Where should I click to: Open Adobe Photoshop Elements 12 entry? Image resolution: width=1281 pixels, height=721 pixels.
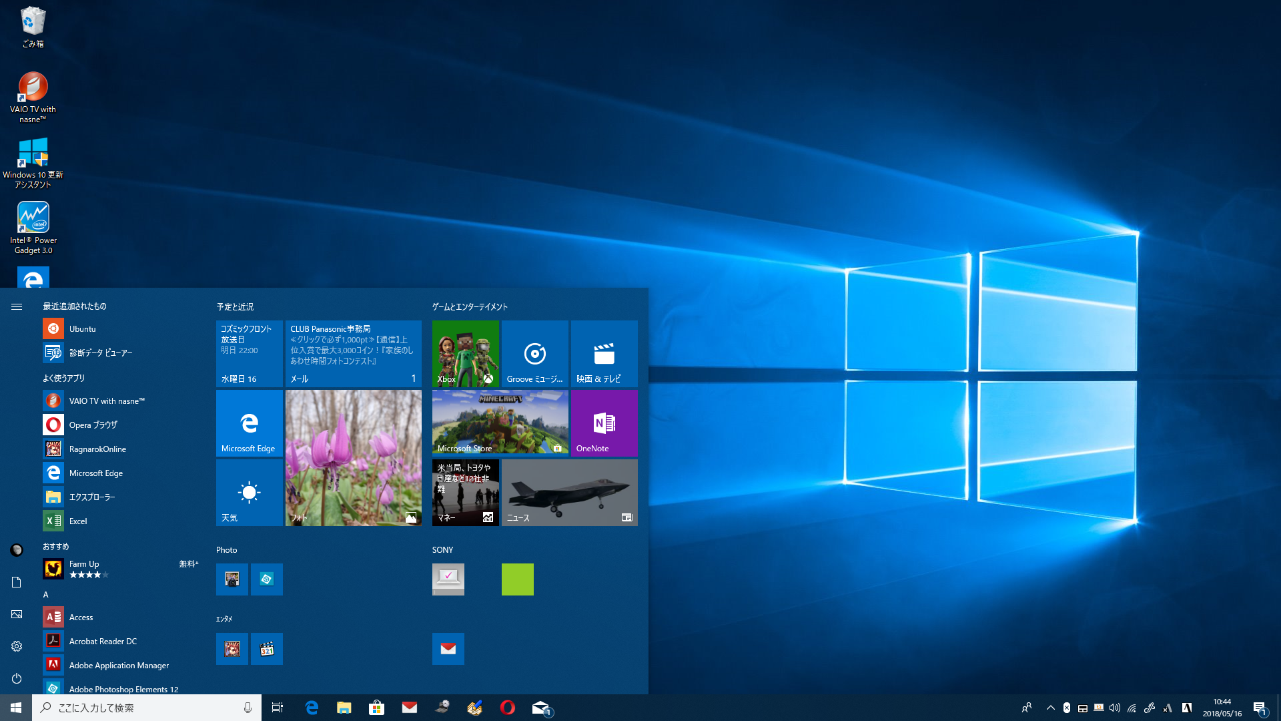121,688
